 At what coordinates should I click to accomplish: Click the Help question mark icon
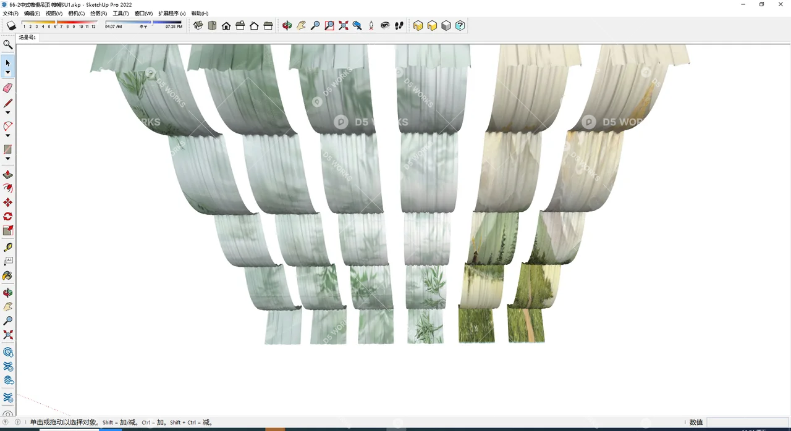tap(460, 25)
